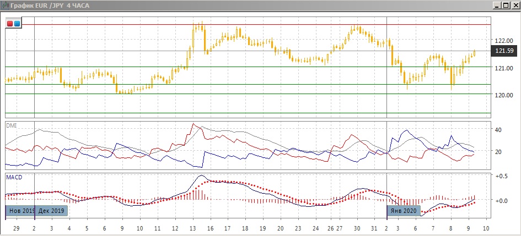Click the 40 level on DMI scale

tap(498, 130)
